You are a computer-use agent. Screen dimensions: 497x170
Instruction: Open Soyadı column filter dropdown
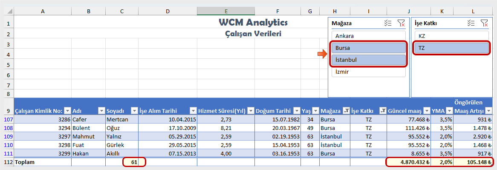click(134, 110)
